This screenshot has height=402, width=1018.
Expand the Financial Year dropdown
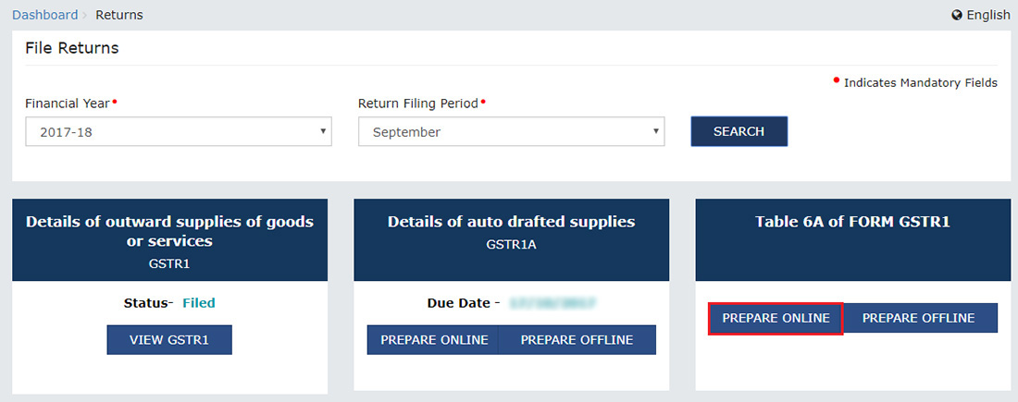click(178, 132)
